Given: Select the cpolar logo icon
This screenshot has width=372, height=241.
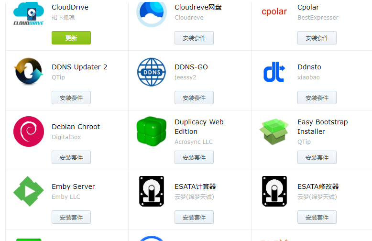Looking at the screenshot, I should 274,11.
